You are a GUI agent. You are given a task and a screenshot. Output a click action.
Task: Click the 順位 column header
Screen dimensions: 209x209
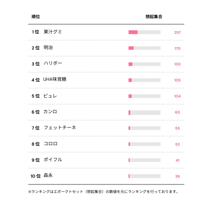point(36,16)
